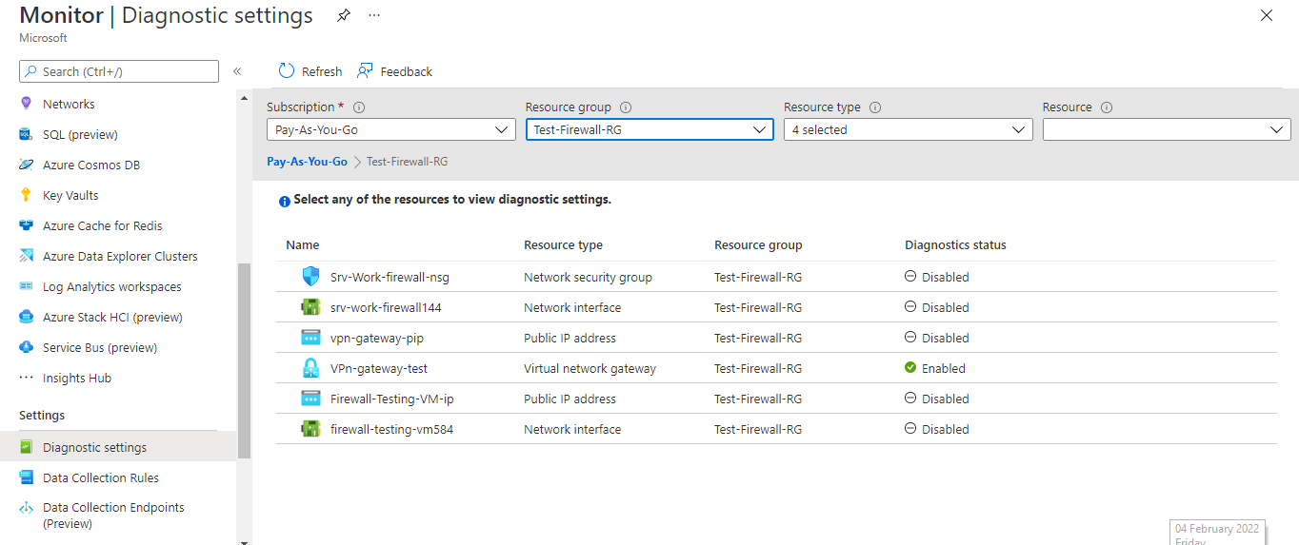Click the Refresh icon
1299x545 pixels.
(x=287, y=71)
